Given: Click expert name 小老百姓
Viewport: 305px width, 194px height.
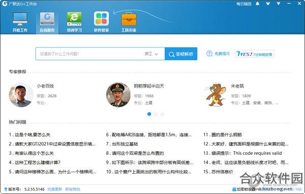Looking at the screenshot, I should pyautogui.click(x=45, y=86).
